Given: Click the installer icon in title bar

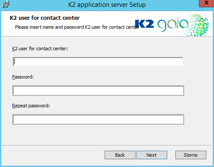Looking at the screenshot, I should click(x=6, y=4).
